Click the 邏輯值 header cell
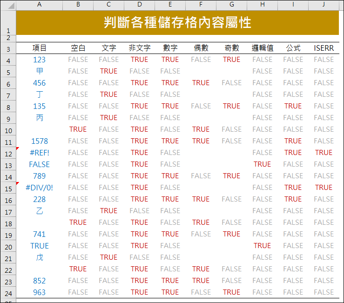Image resolution: width=344 pixels, height=303 pixels. (262, 48)
